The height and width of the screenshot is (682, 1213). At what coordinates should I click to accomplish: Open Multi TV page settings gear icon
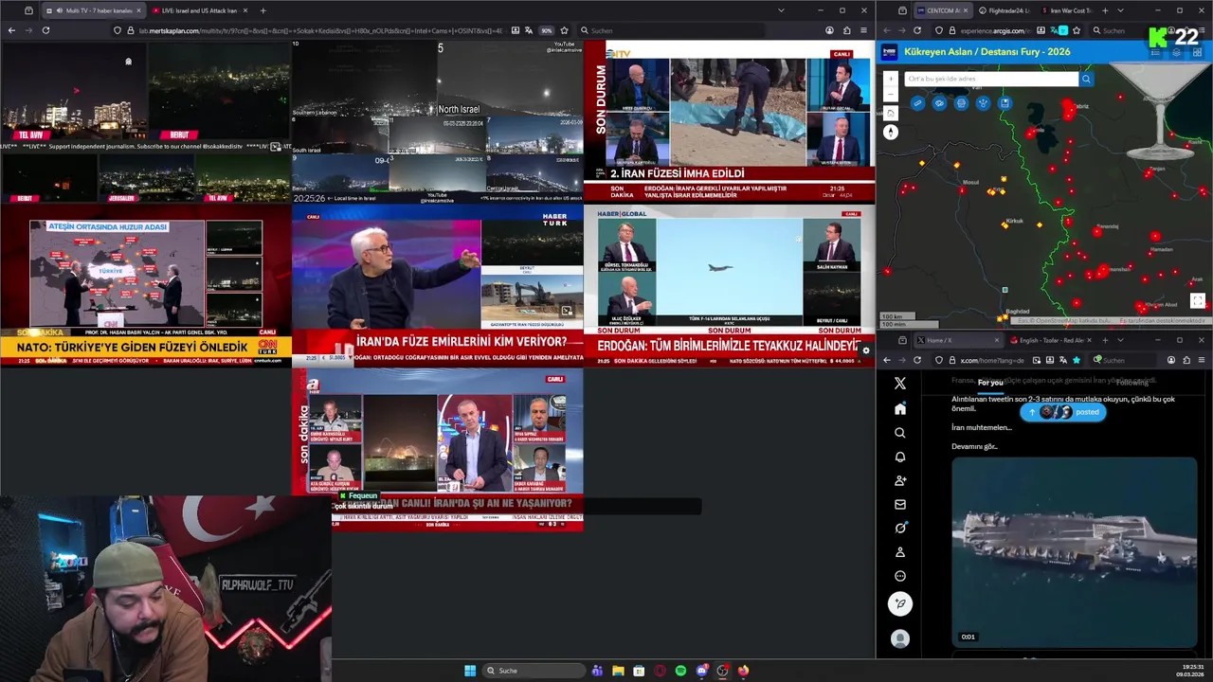click(865, 350)
